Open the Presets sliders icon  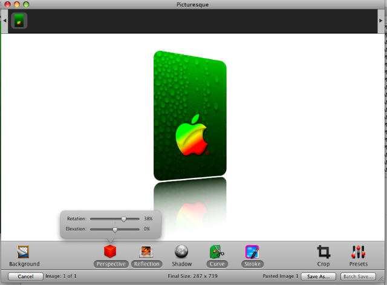359,252
